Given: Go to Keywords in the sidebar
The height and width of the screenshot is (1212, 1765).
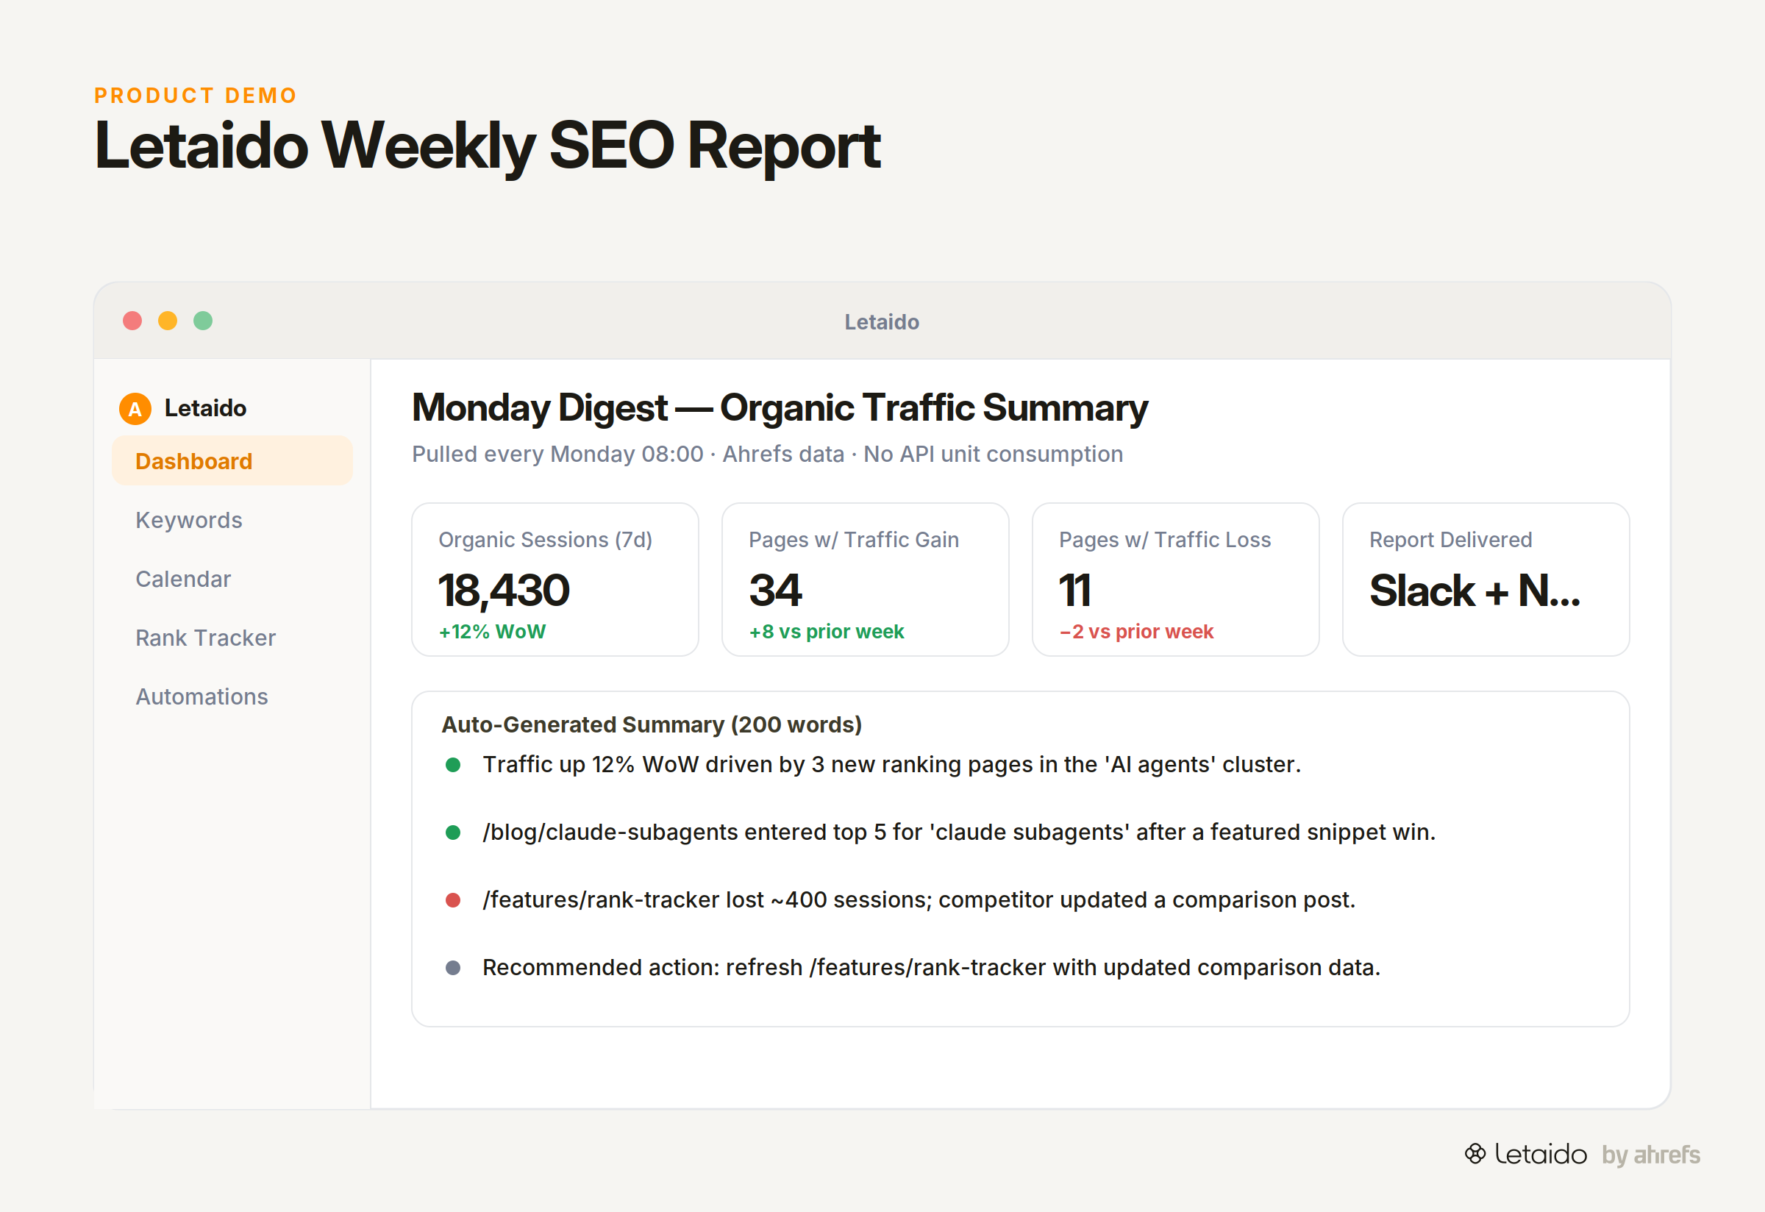Looking at the screenshot, I should coord(189,520).
